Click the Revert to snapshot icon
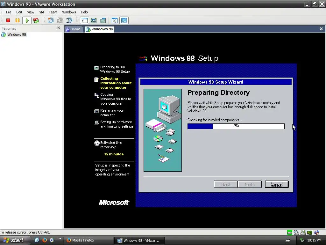Viewport: 326px width, 245px height. [60, 20]
